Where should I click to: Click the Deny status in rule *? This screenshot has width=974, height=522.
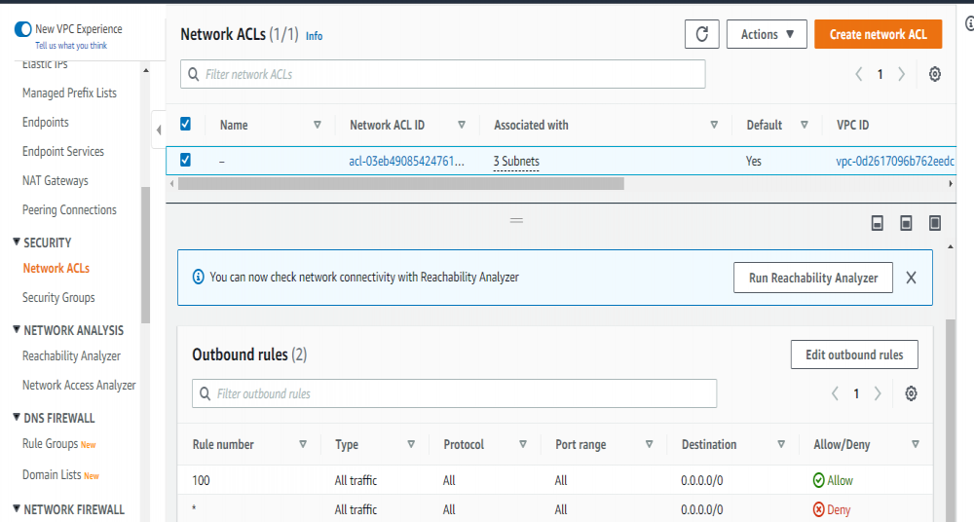[832, 509]
